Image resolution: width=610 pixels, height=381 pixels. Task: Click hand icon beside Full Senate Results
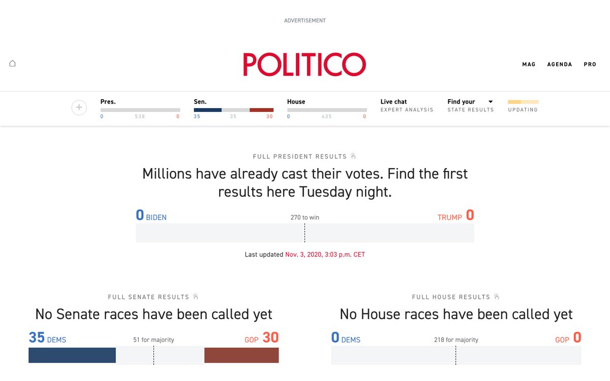click(196, 297)
